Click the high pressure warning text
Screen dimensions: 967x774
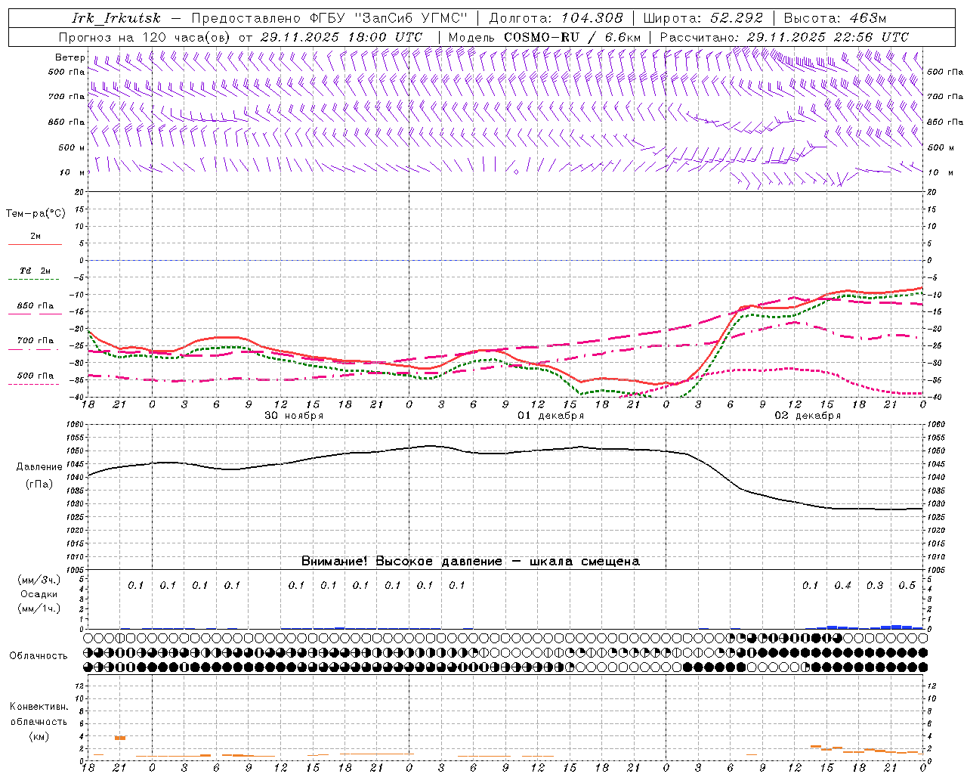[x=470, y=561]
